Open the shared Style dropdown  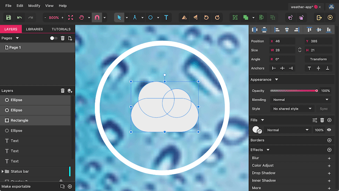292,109
